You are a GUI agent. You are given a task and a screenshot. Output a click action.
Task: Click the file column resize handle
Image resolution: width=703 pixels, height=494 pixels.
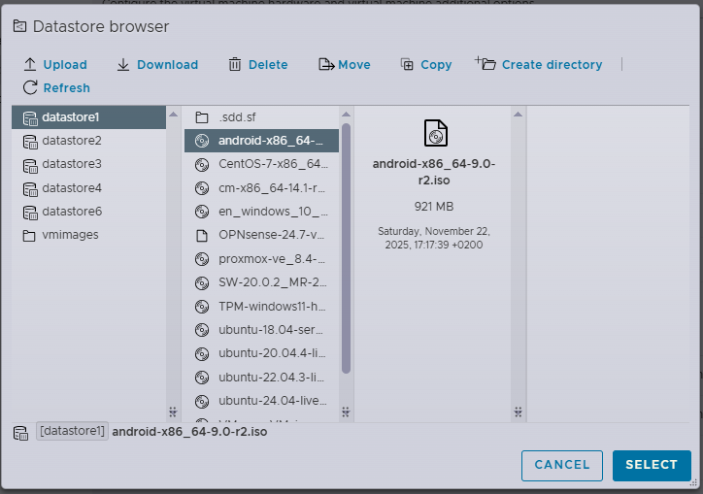click(346, 412)
